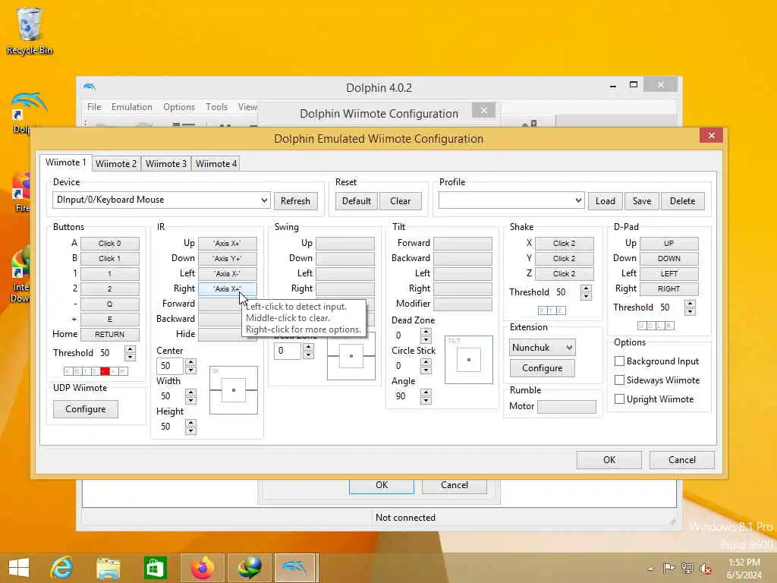Open the Profile combo box
The height and width of the screenshot is (583, 777).
[577, 200]
